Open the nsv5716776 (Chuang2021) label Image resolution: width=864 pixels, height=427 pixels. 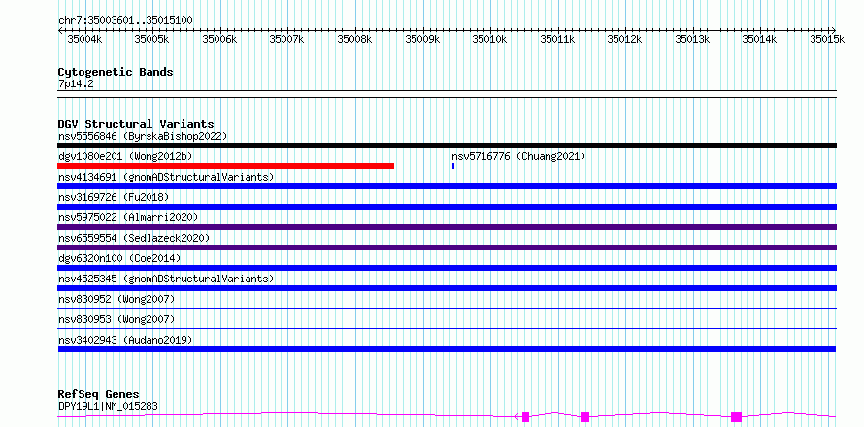click(x=518, y=156)
